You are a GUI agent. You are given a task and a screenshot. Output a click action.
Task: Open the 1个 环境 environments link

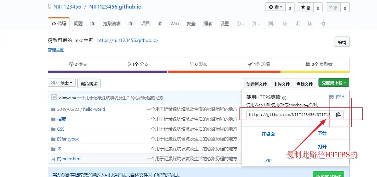259,64
